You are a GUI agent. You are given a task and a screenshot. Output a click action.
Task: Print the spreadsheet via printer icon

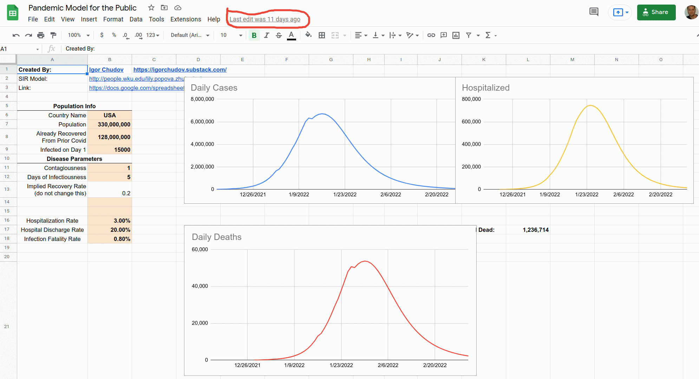click(x=41, y=35)
